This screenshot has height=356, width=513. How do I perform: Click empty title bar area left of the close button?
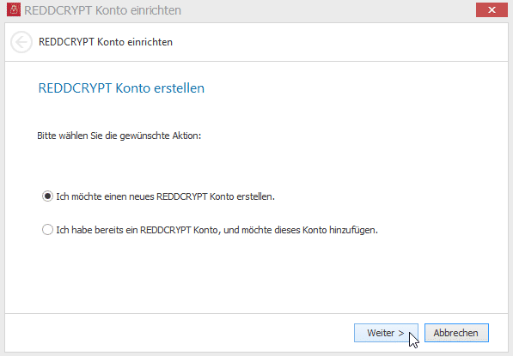point(327,10)
